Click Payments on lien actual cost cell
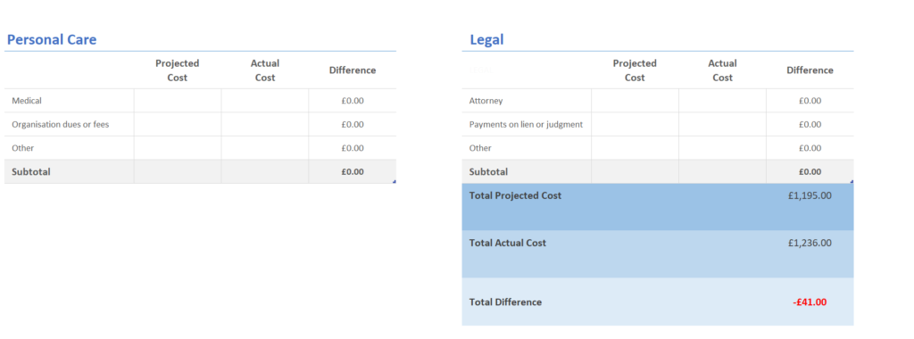The height and width of the screenshot is (339, 914). tap(723, 125)
